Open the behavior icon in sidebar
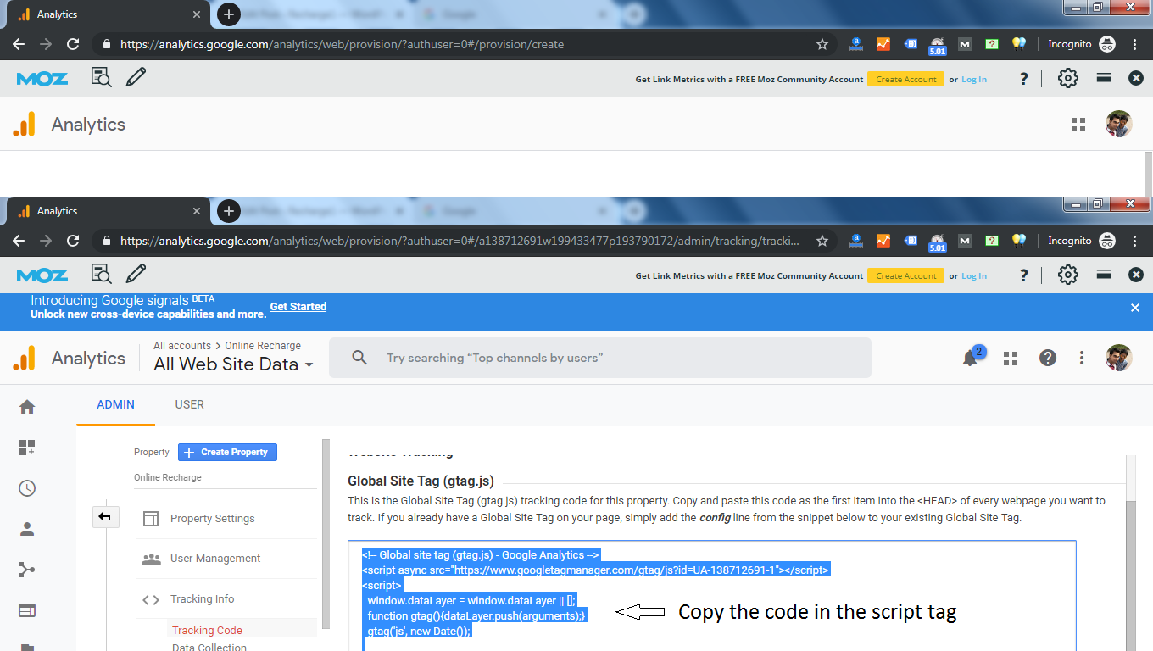The height and width of the screenshot is (651, 1153). tap(27, 610)
